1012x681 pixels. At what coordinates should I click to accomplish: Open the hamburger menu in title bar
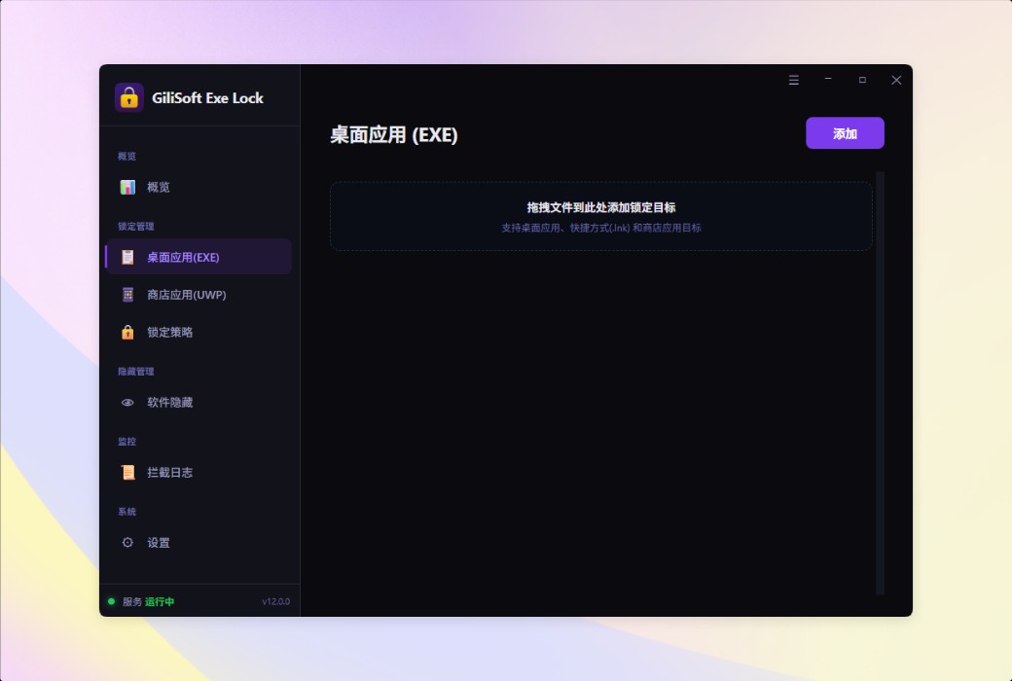point(794,80)
